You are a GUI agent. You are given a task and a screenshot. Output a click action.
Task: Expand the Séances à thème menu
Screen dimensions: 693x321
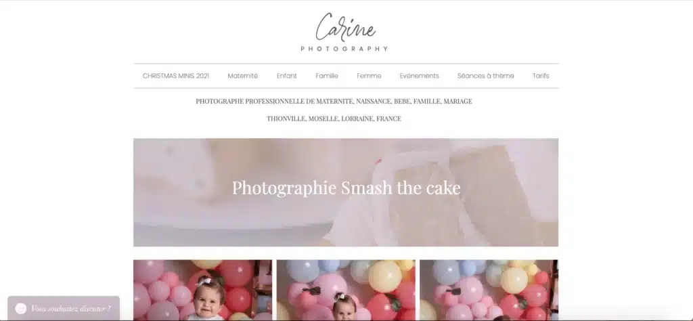click(485, 76)
